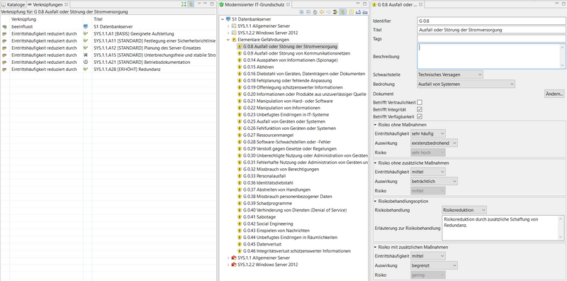
Task: Click the green check icon of SYS.1.1.A1 row
Action: (86, 33)
